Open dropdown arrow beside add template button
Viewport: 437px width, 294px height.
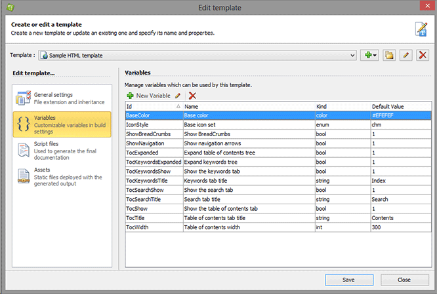(x=376, y=55)
